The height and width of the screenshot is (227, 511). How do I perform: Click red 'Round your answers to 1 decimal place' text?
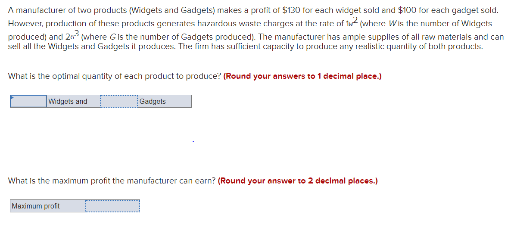(302, 76)
